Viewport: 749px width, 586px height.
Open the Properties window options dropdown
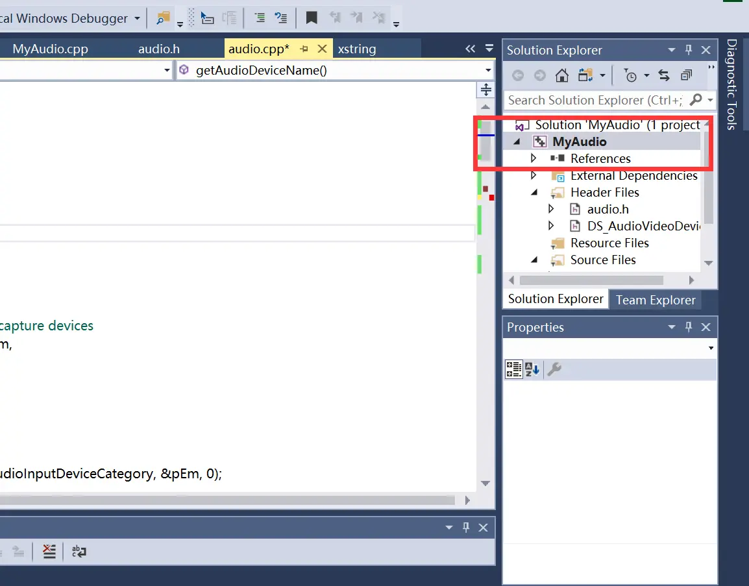pos(672,326)
